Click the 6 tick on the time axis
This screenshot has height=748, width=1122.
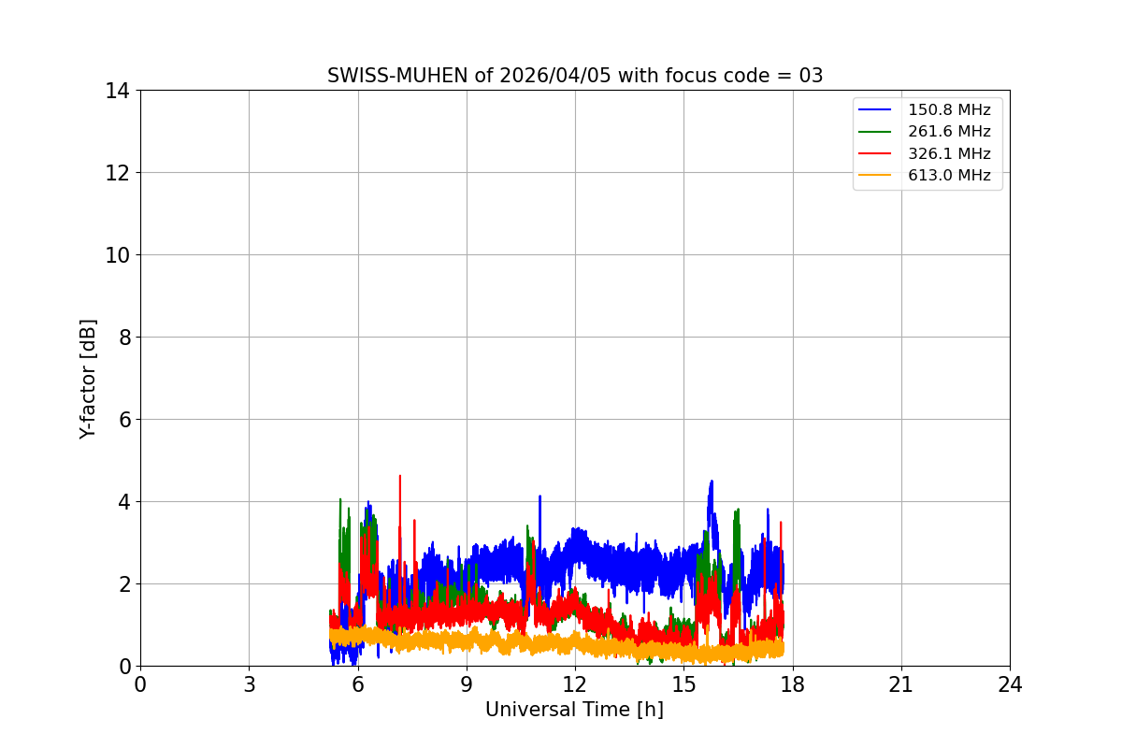[357, 684]
